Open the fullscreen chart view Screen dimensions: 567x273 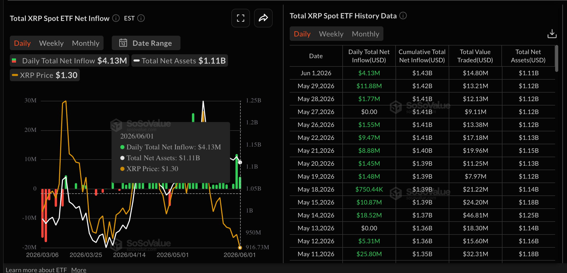pyautogui.click(x=240, y=18)
